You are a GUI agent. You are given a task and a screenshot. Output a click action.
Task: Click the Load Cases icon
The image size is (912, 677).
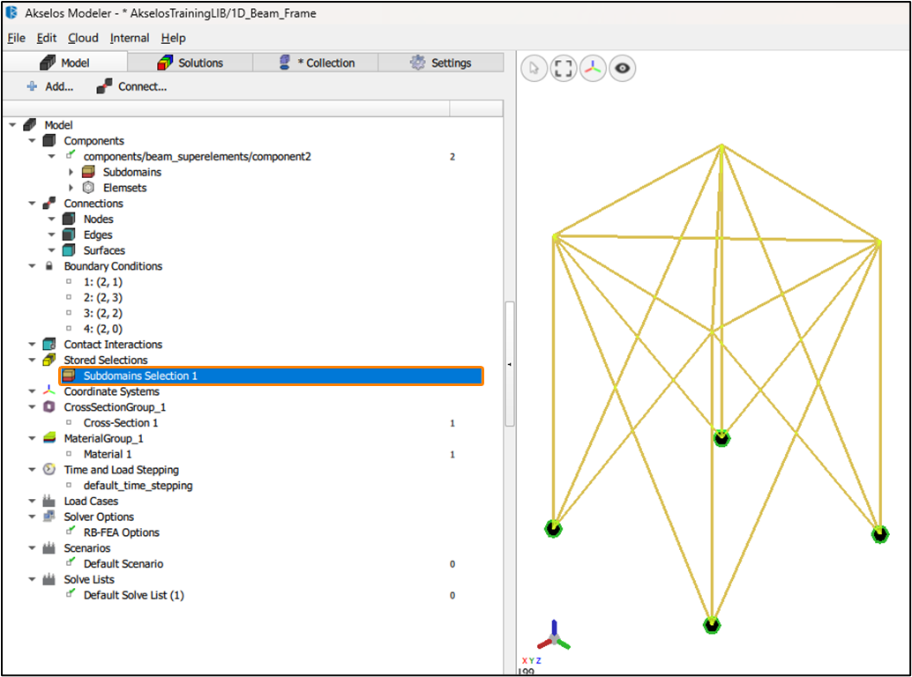coord(49,501)
